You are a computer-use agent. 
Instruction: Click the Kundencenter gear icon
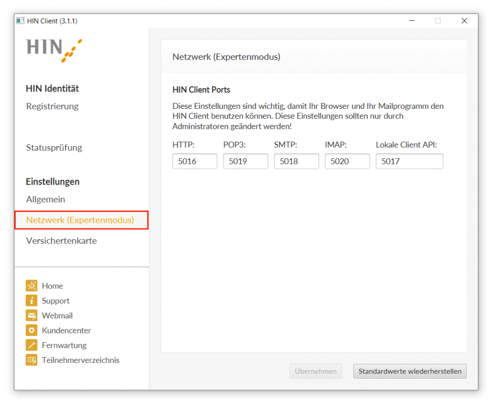pyautogui.click(x=31, y=330)
